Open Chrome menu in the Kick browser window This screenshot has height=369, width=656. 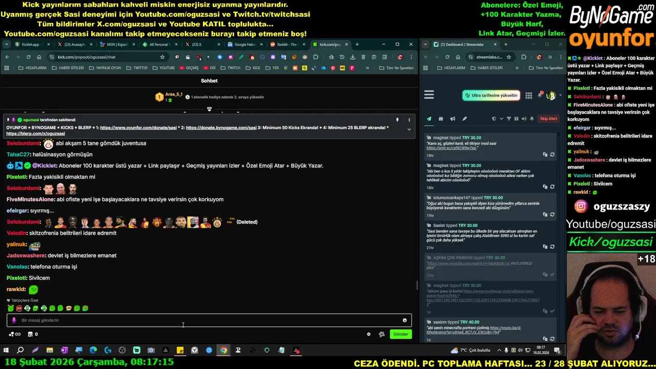[411, 57]
